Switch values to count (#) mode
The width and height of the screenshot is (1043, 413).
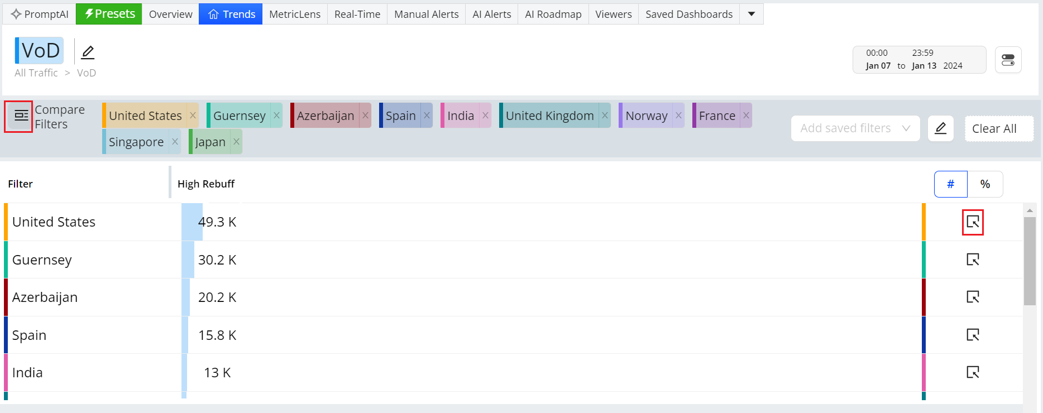coord(950,184)
